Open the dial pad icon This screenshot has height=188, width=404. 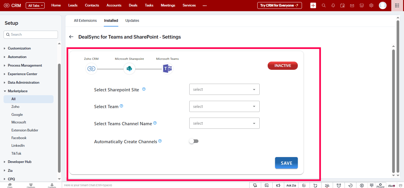372,185
